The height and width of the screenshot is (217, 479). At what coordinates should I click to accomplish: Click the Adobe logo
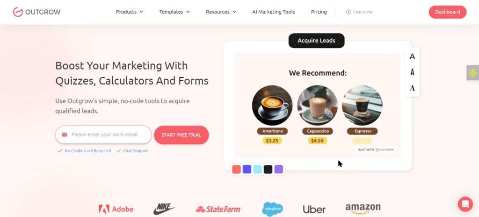116,209
